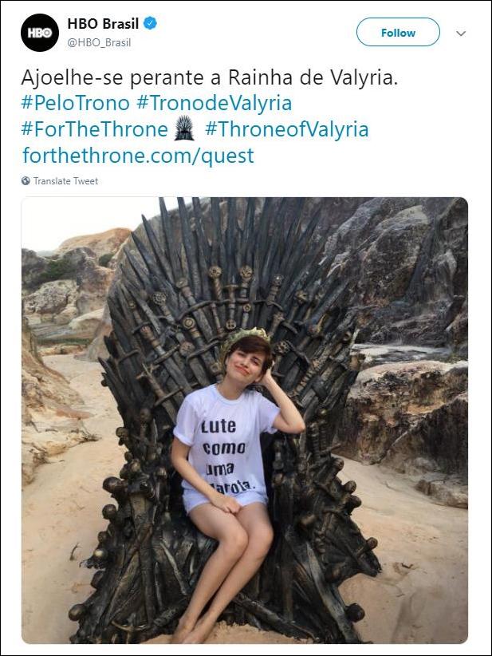Visit the forthethrone.com/quest link

click(138, 155)
